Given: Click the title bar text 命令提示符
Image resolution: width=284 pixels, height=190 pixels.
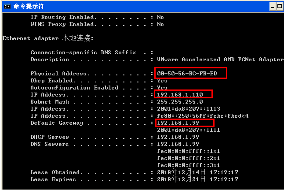Looking at the screenshot, I should click(29, 6).
